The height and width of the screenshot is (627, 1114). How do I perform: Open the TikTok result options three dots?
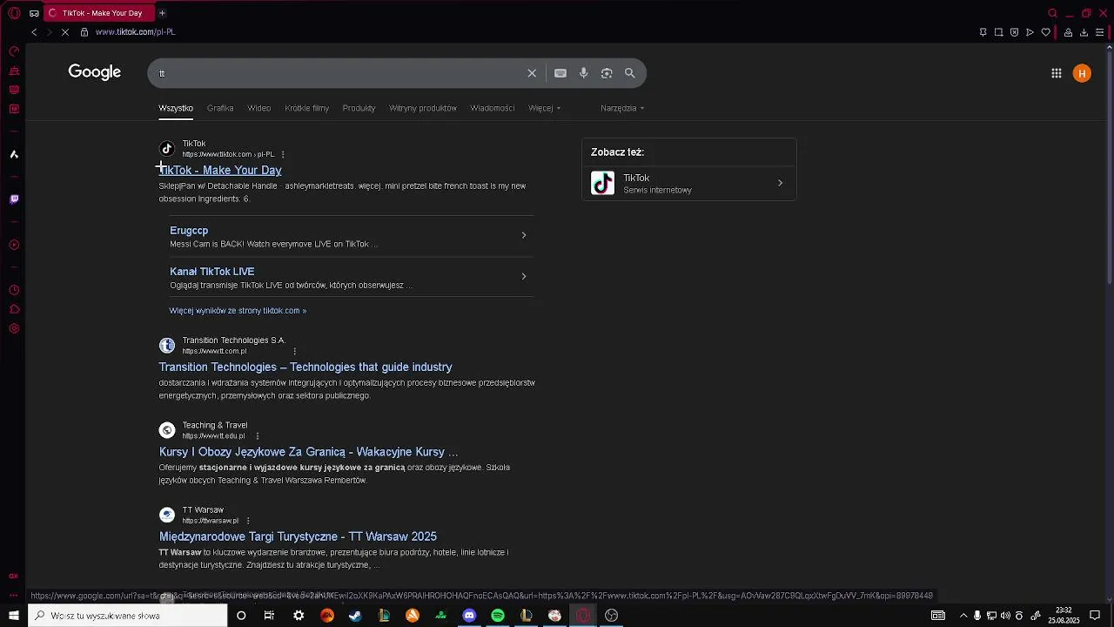283,154
